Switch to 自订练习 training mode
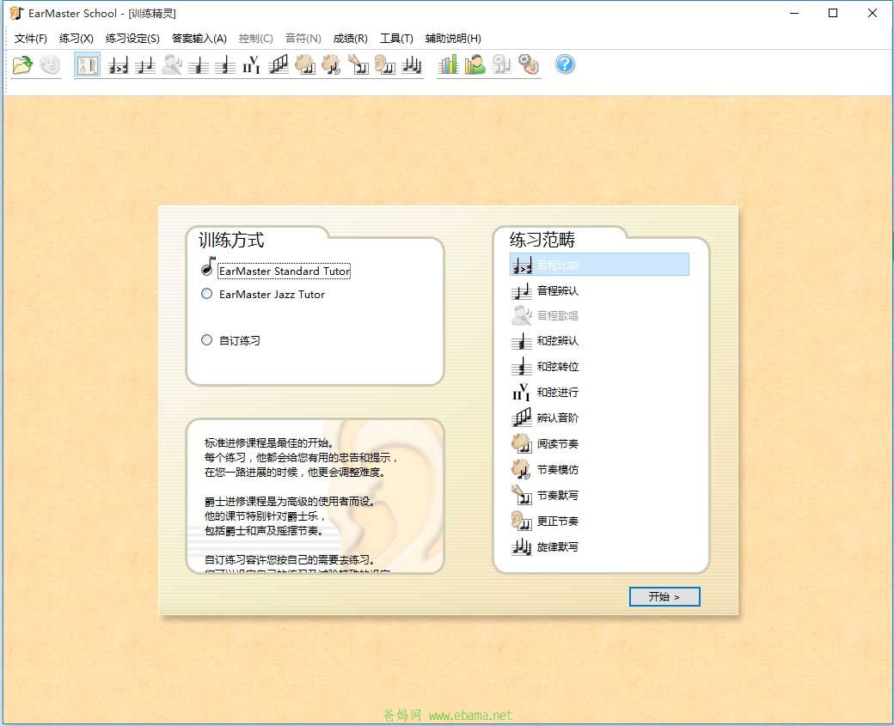 coord(231,340)
